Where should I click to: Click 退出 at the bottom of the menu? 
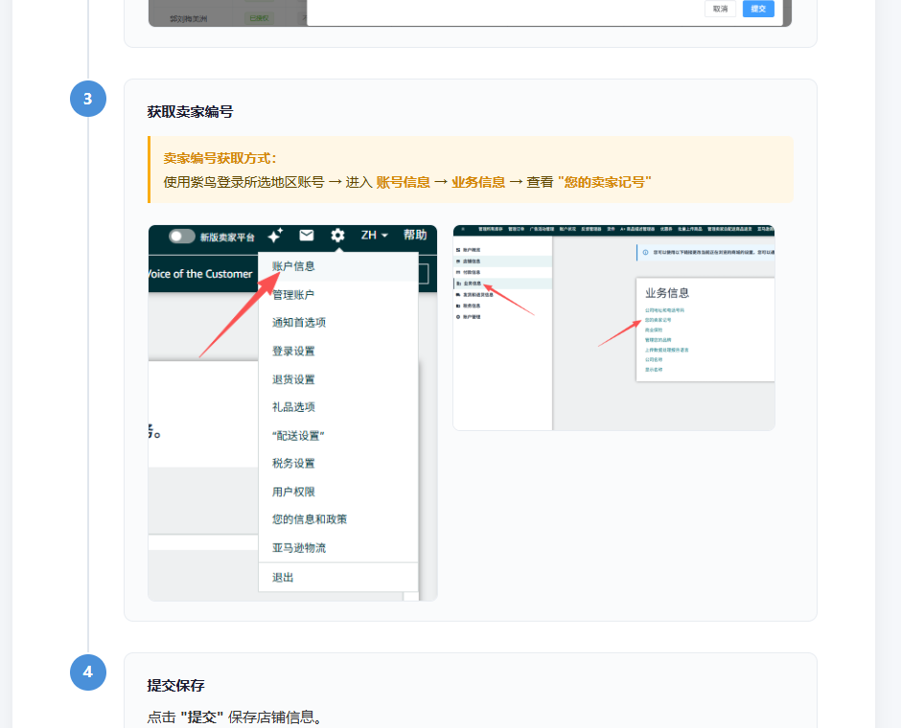point(283,578)
